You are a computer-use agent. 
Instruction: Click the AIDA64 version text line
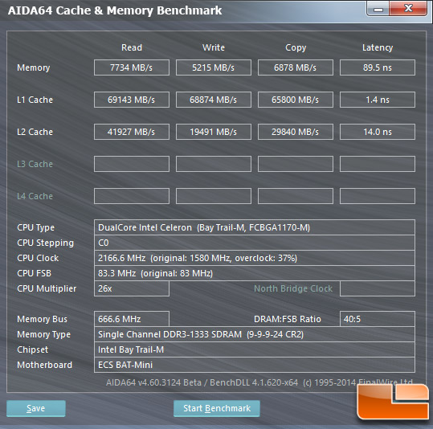tap(259, 382)
